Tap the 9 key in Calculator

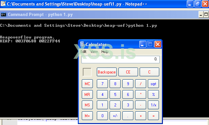pyautogui.click(x=128, y=84)
